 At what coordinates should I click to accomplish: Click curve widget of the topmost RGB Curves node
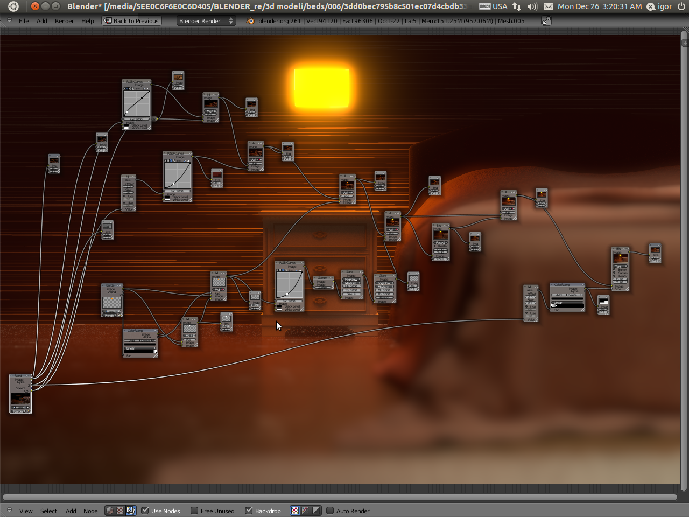click(137, 104)
